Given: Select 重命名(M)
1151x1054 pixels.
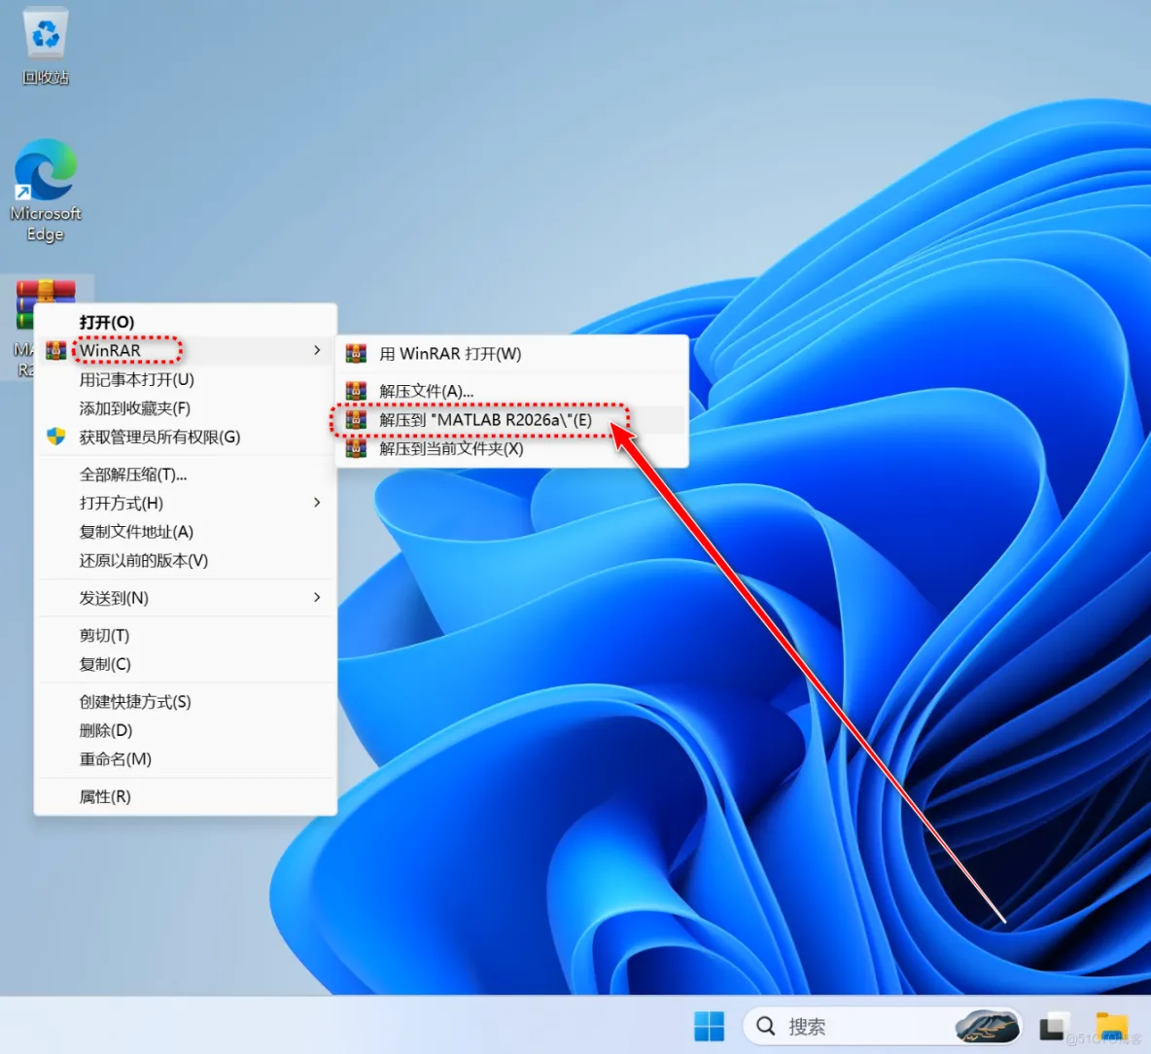Looking at the screenshot, I should [186, 758].
